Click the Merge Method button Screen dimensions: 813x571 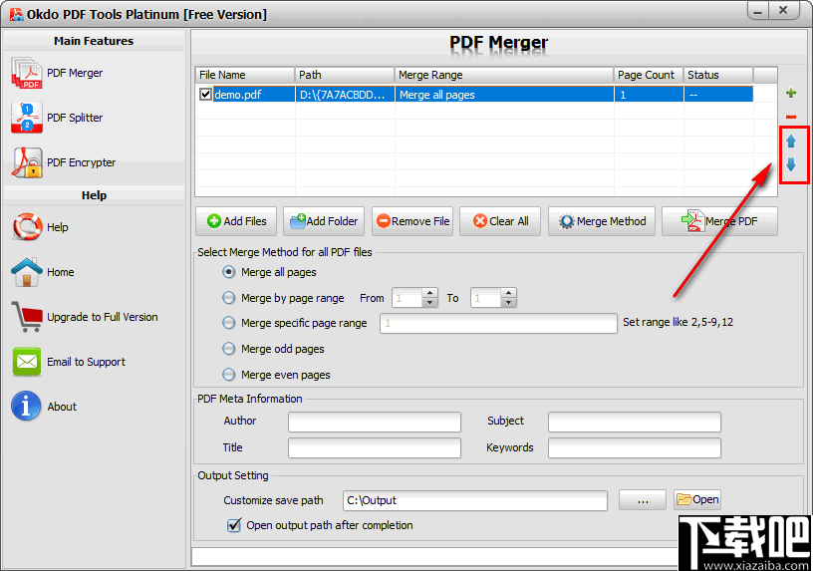tap(602, 221)
